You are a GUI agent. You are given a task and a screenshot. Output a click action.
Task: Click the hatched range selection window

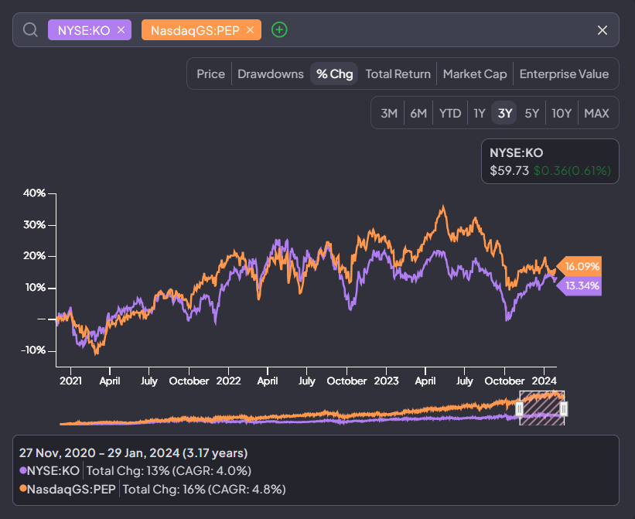tap(541, 408)
